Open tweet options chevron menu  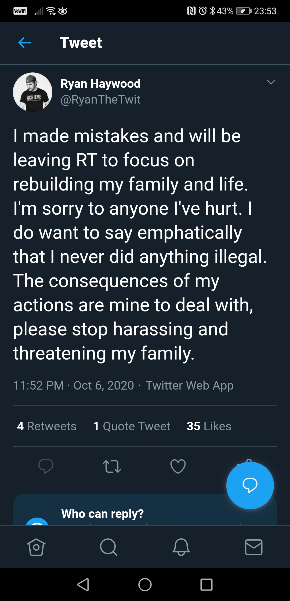click(271, 82)
